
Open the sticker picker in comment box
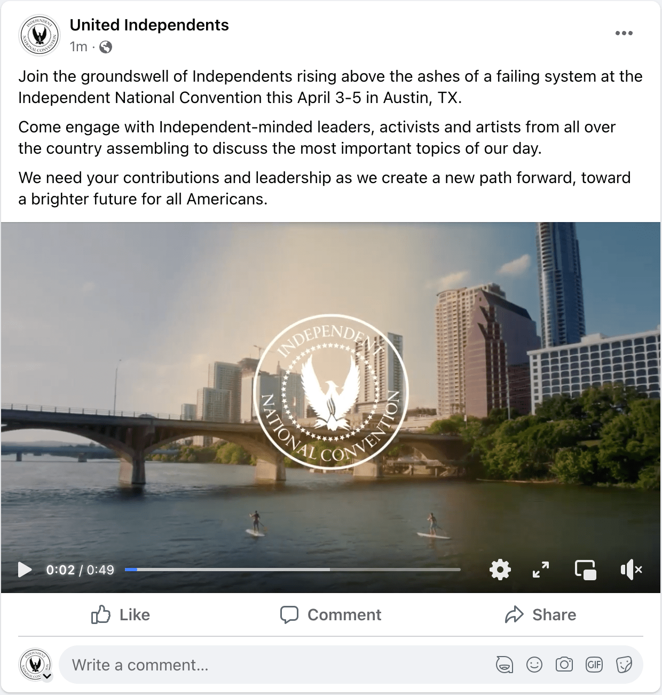point(624,665)
